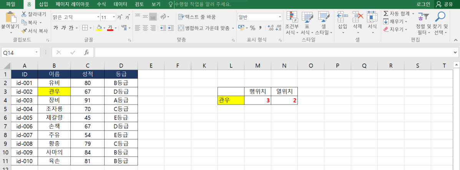Apply comma style number format
The image size is (460, 170).
[x=260, y=28]
